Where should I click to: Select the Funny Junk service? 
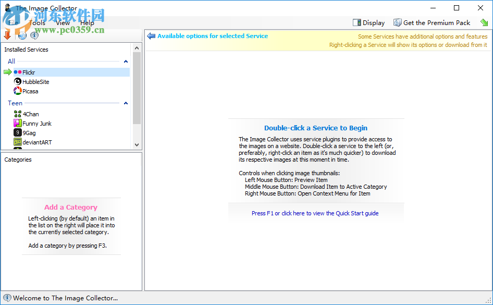tap(36, 124)
